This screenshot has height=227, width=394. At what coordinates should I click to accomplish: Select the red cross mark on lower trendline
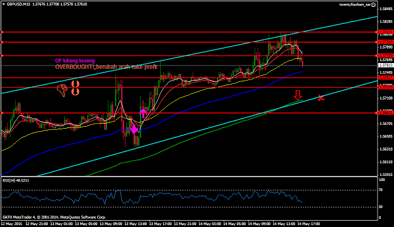click(320, 98)
